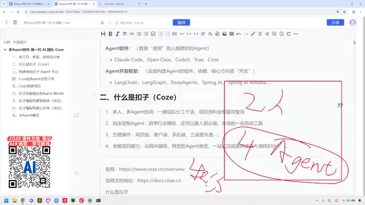Open File Explorer from taskbar
This screenshot has height=205, width=365.
[14, 200]
